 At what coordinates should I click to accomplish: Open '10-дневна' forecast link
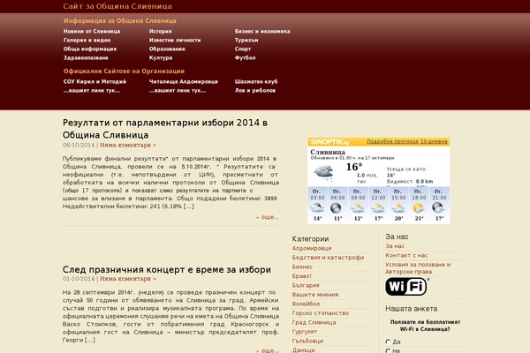point(434,141)
